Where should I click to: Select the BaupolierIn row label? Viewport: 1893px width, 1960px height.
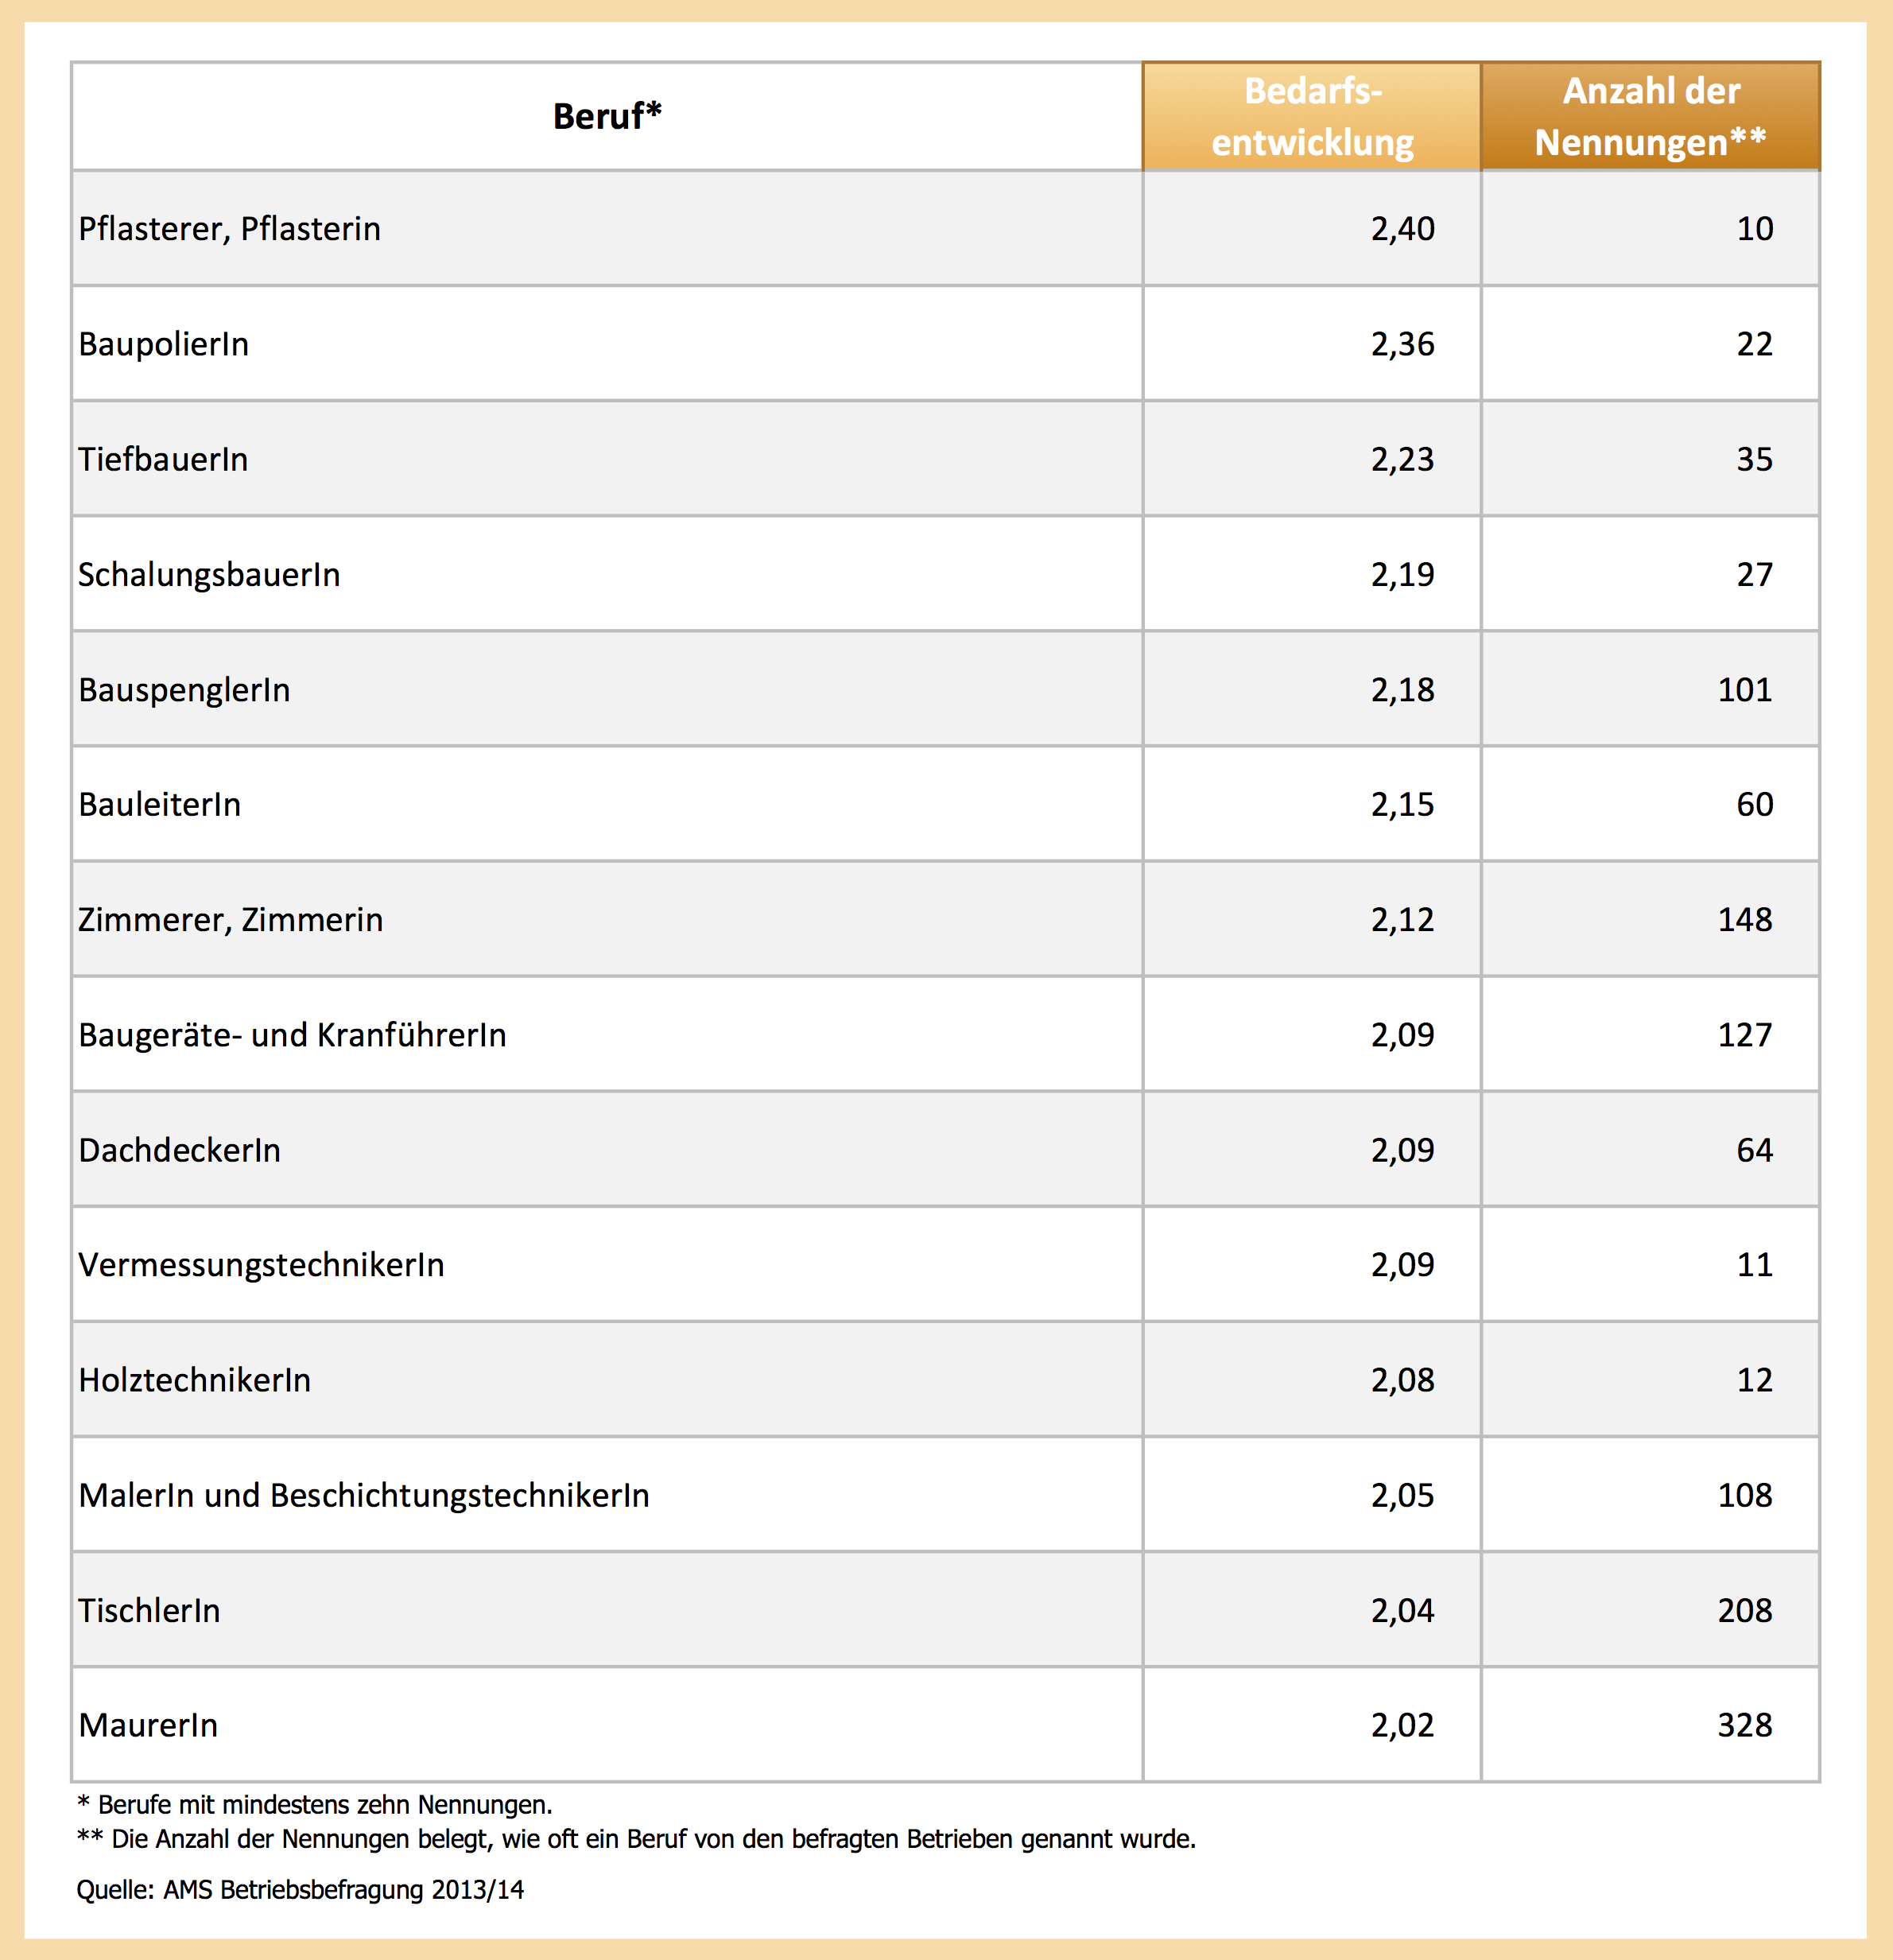coord(164,344)
